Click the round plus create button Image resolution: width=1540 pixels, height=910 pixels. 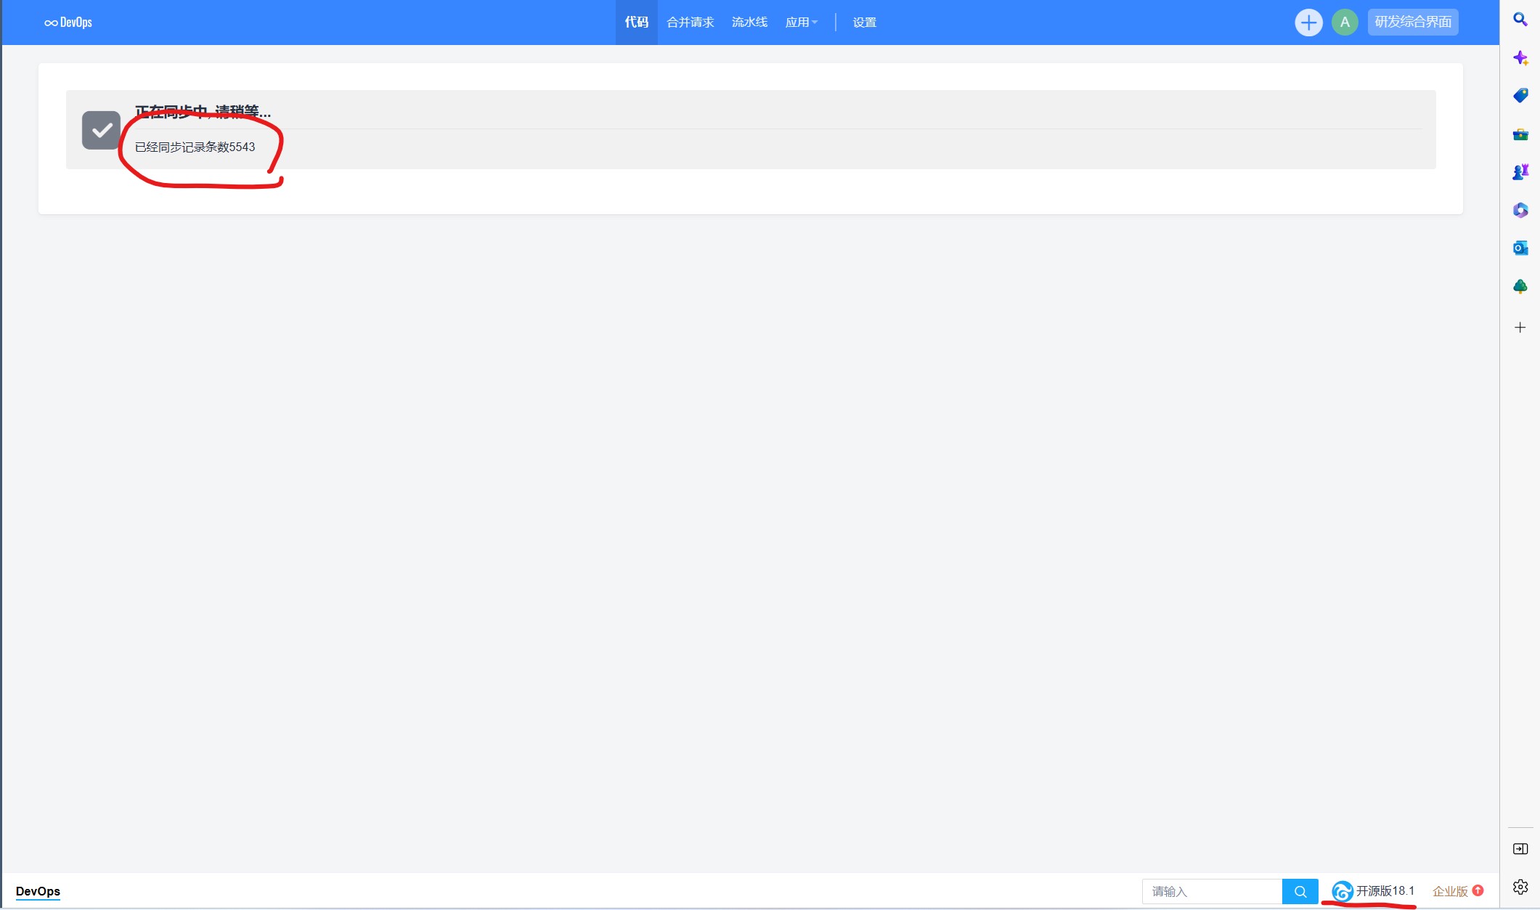coord(1308,23)
